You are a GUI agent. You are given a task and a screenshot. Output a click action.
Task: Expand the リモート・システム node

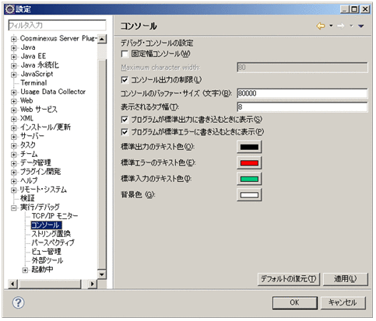click(13, 190)
